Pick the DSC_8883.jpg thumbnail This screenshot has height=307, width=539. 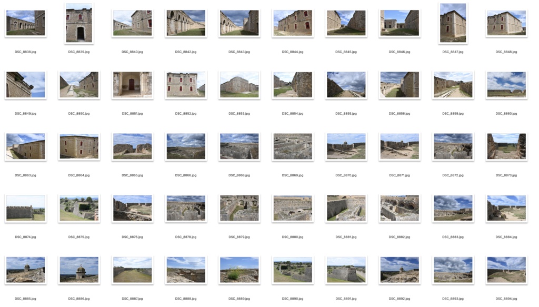[453, 208]
